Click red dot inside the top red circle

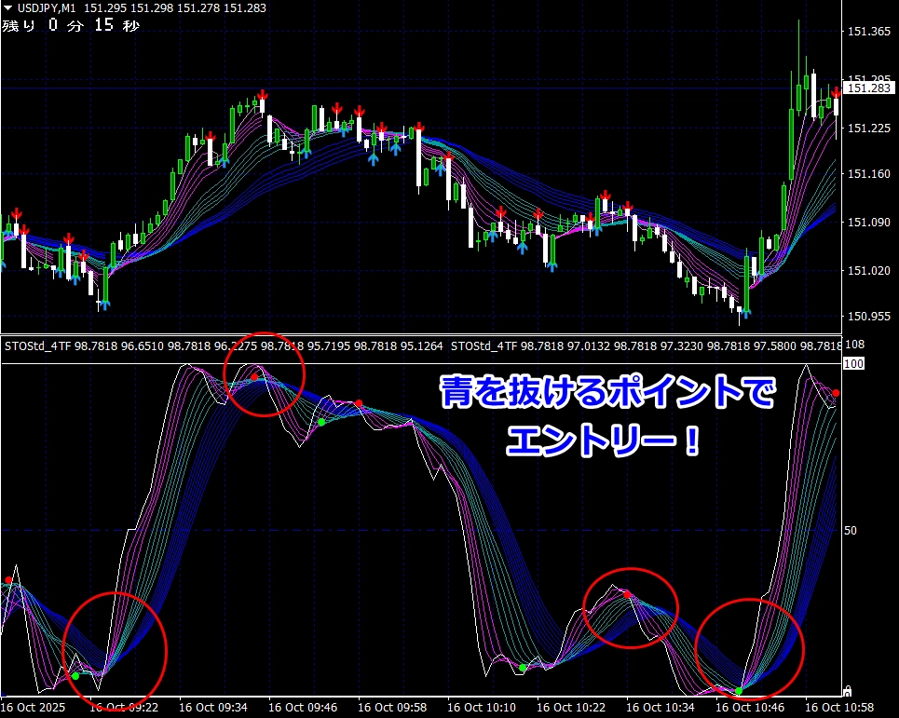click(255, 377)
